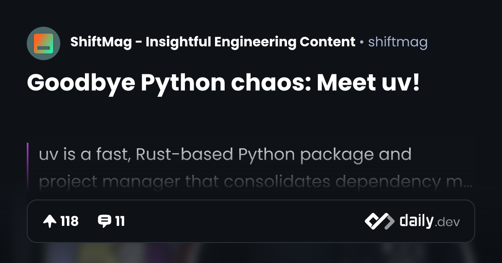The height and width of the screenshot is (263, 502).
Task: Click the summary line starting "uv is a fast"
Action: tap(225, 154)
